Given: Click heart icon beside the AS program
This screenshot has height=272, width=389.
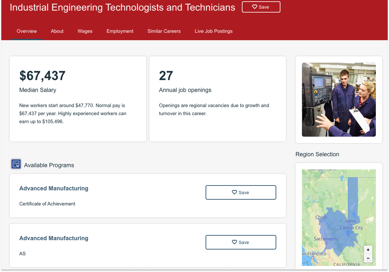Looking at the screenshot, I should pos(234,242).
